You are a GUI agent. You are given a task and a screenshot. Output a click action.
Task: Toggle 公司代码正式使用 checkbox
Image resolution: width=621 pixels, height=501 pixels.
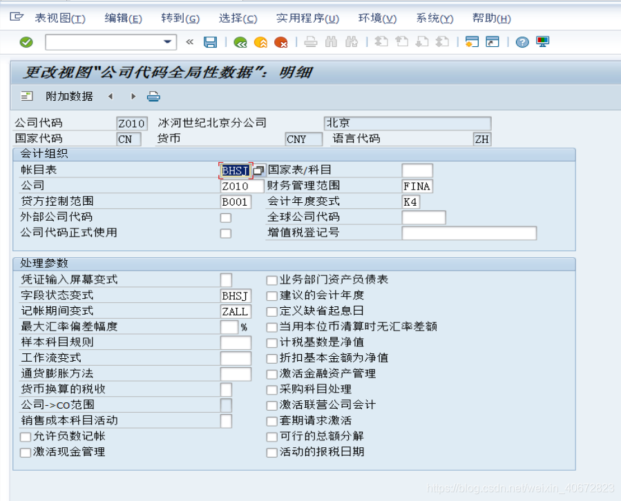226,233
